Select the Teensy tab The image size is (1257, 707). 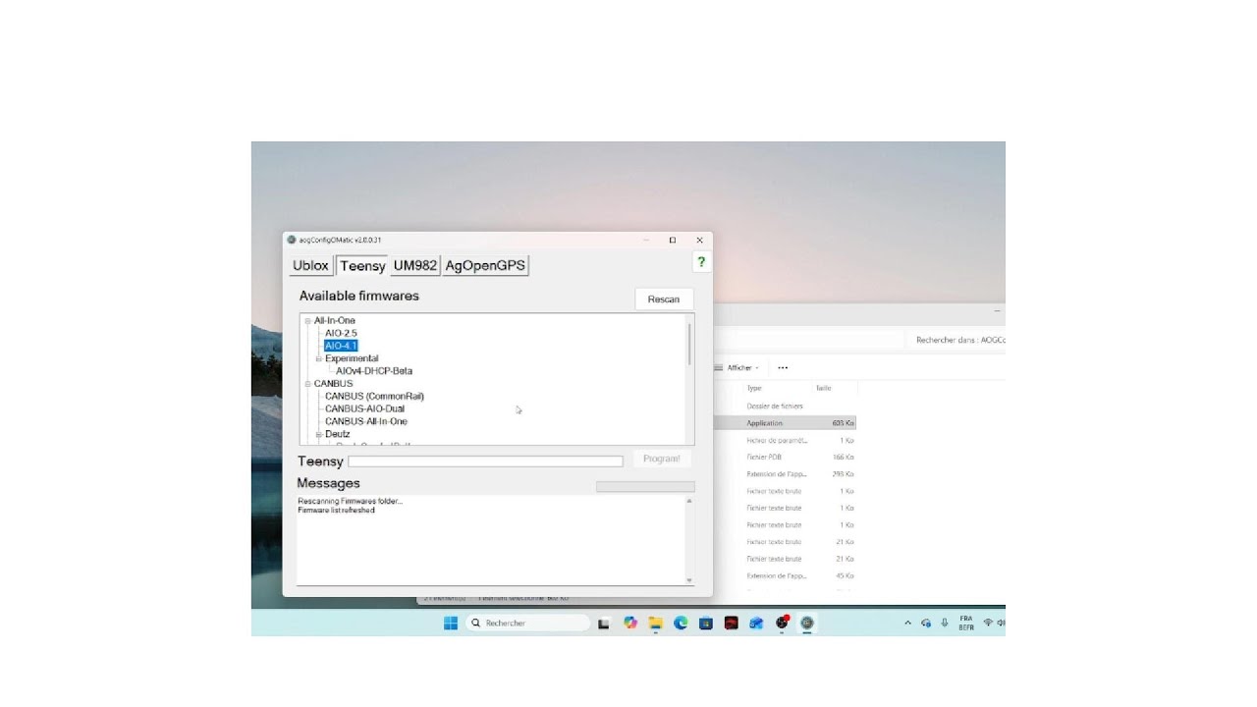pos(362,265)
